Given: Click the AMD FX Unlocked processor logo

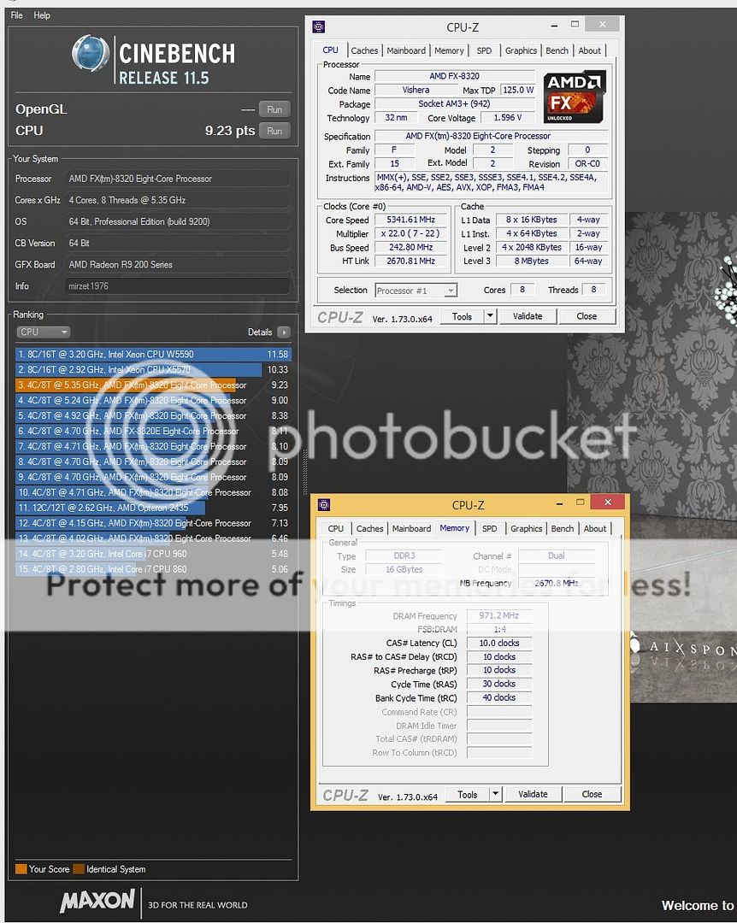Looking at the screenshot, I should coord(575,97).
